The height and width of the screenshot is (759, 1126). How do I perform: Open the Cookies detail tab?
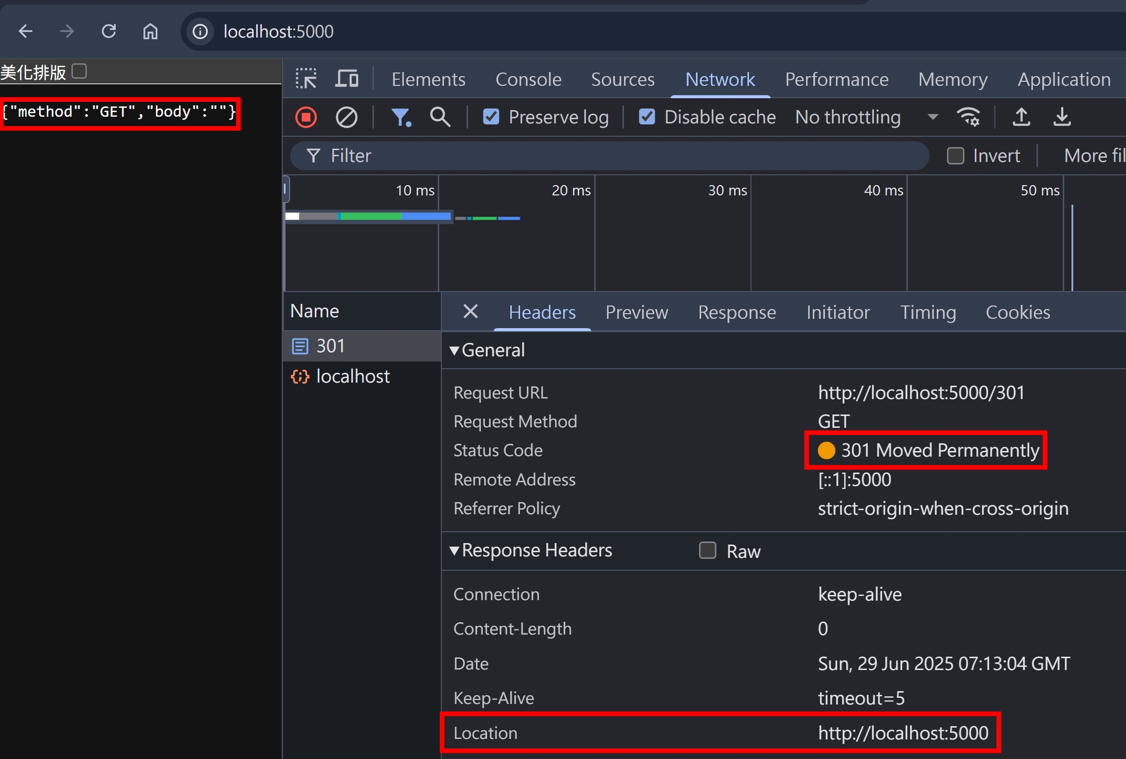tap(1018, 312)
